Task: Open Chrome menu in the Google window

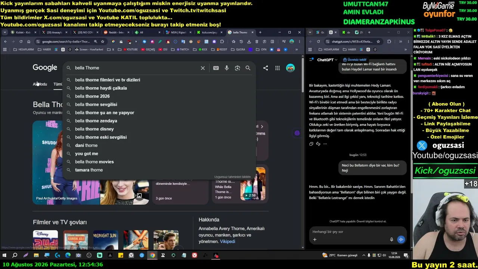Action: pyautogui.click(x=299, y=41)
